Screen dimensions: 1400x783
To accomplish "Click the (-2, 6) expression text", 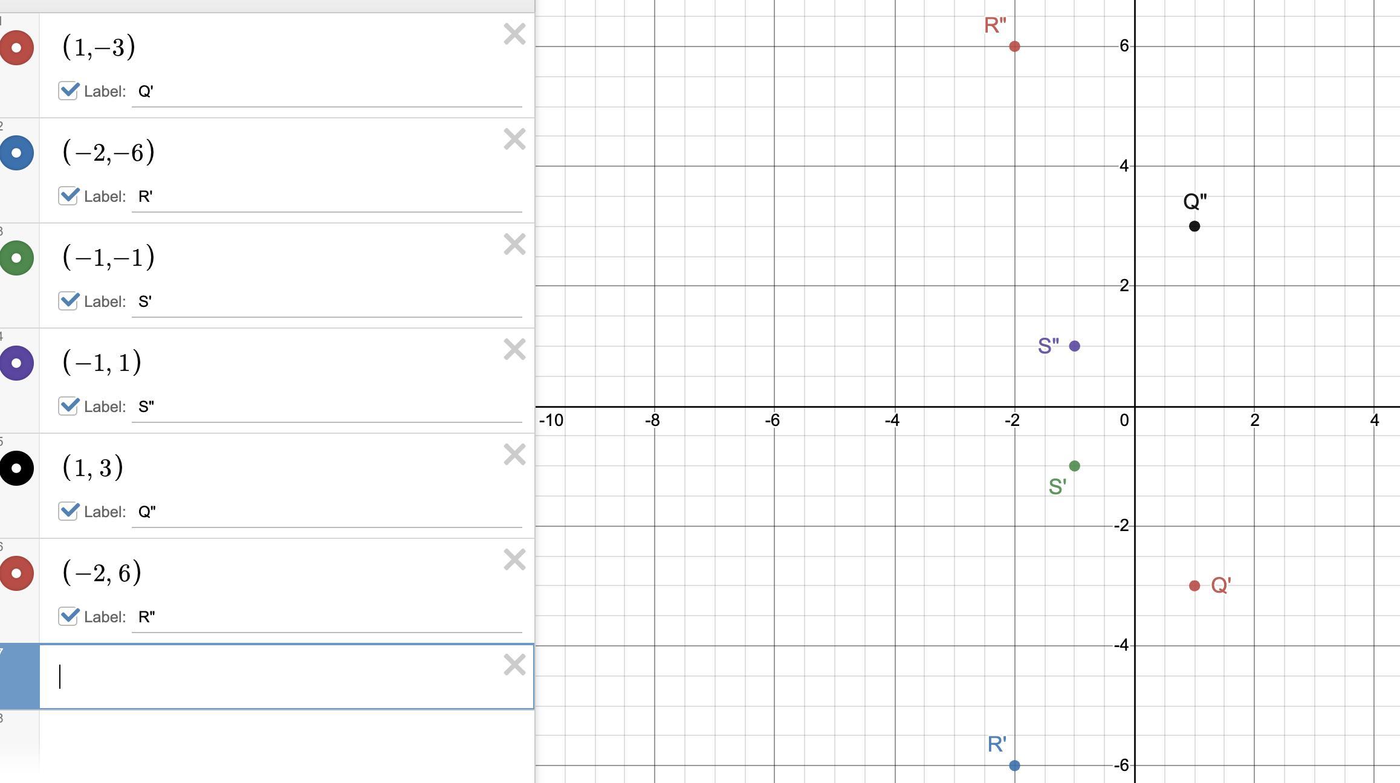I will [102, 573].
